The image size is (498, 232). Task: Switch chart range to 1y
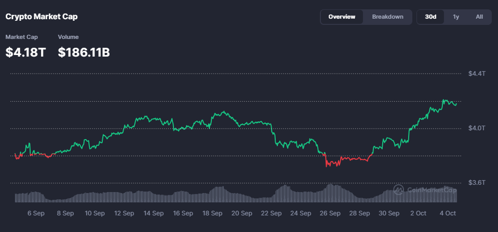click(456, 17)
